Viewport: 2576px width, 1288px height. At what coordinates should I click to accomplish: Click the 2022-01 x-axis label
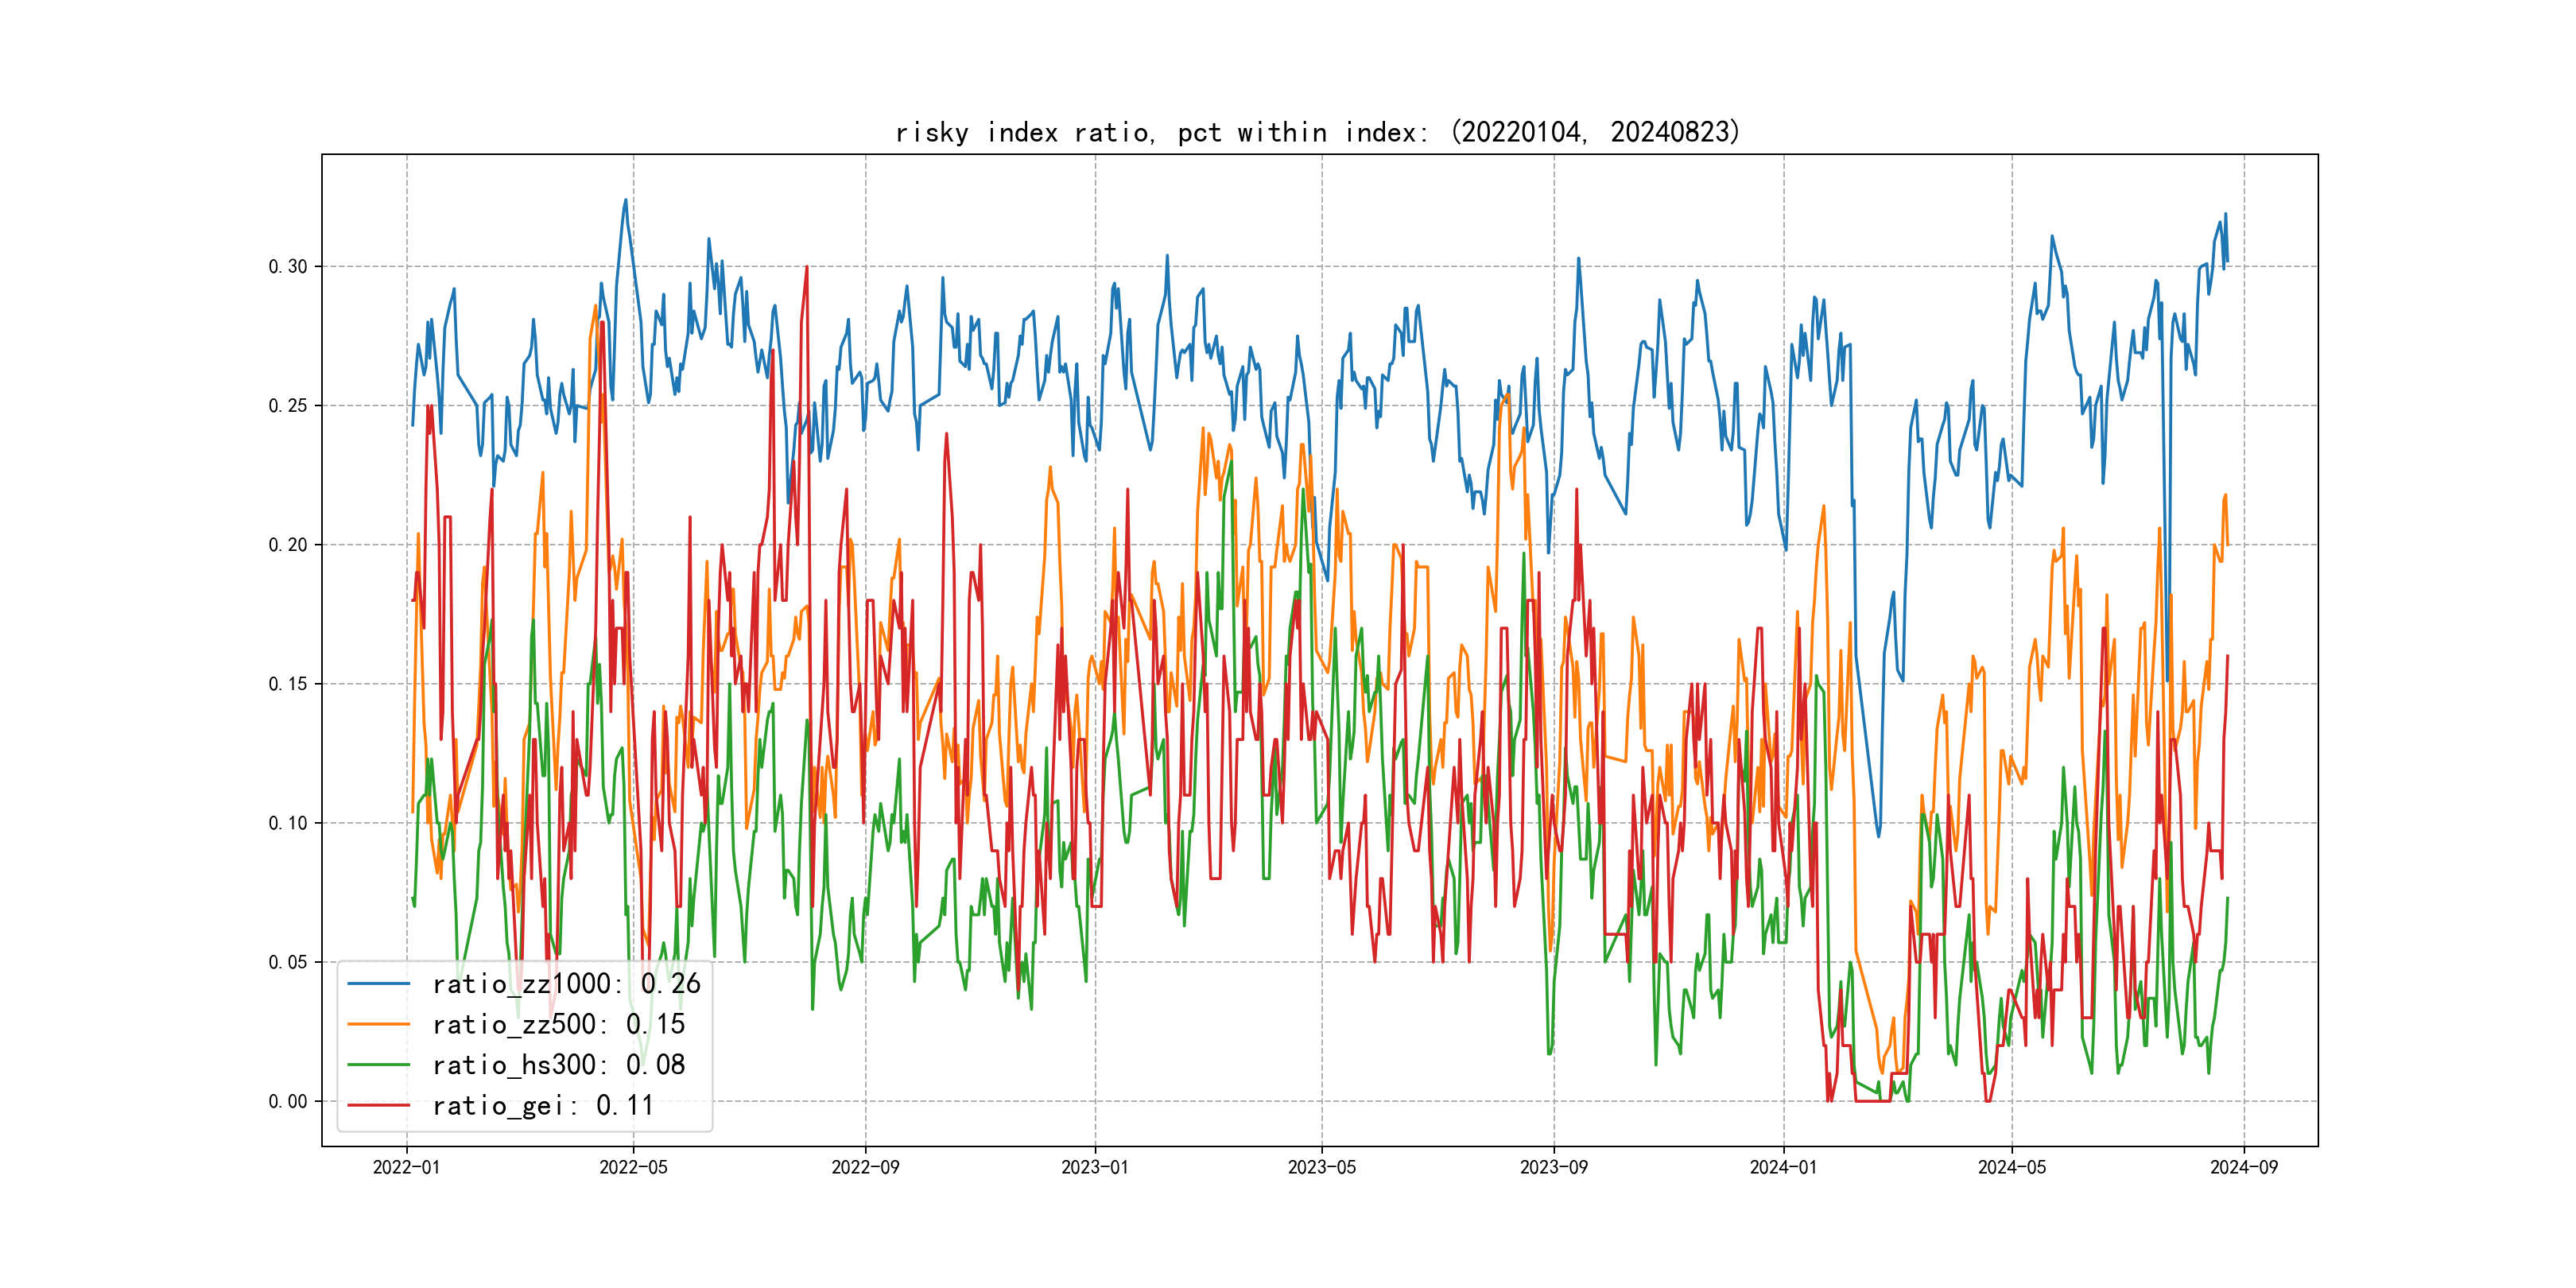406,1168
